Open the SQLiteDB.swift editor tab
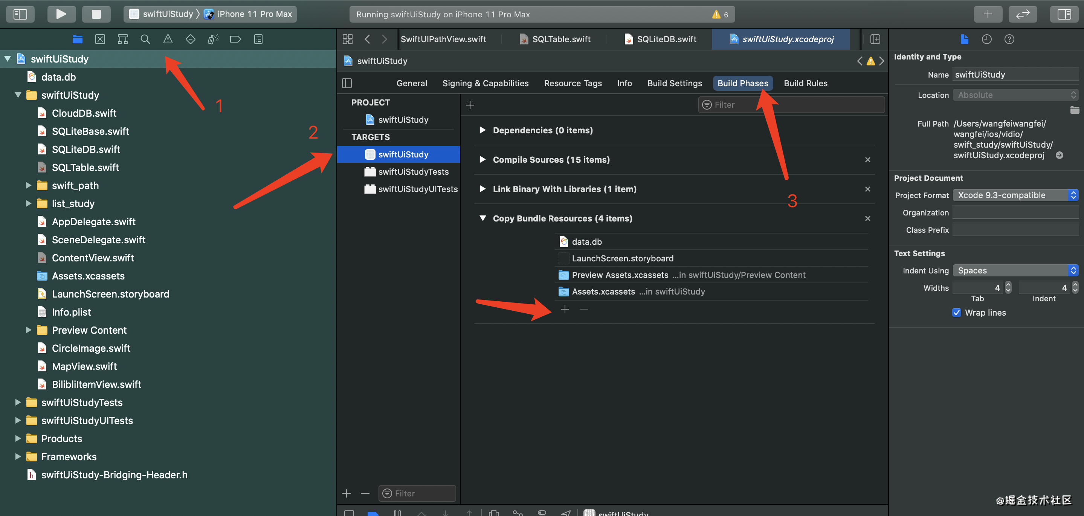Viewport: 1084px width, 516px height. coord(666,39)
